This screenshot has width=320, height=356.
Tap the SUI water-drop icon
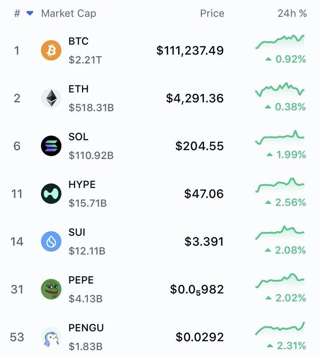[x=51, y=241]
